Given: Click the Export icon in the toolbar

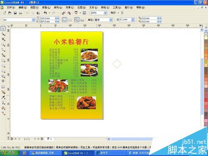Looking at the screenshot, I should tap(69, 13).
